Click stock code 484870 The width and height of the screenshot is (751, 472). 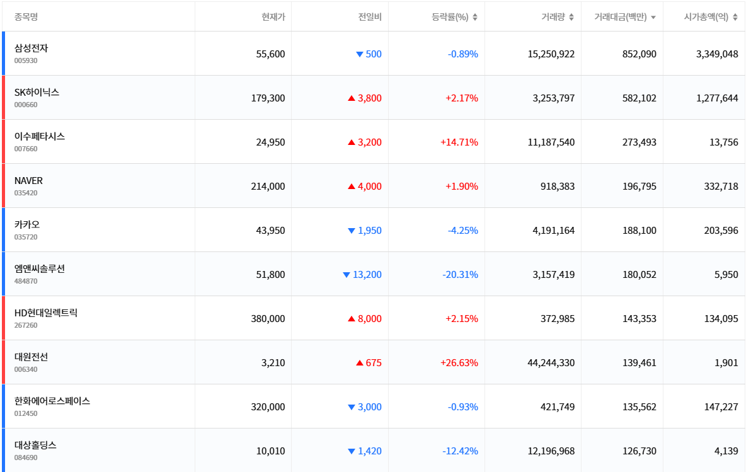[x=26, y=281]
